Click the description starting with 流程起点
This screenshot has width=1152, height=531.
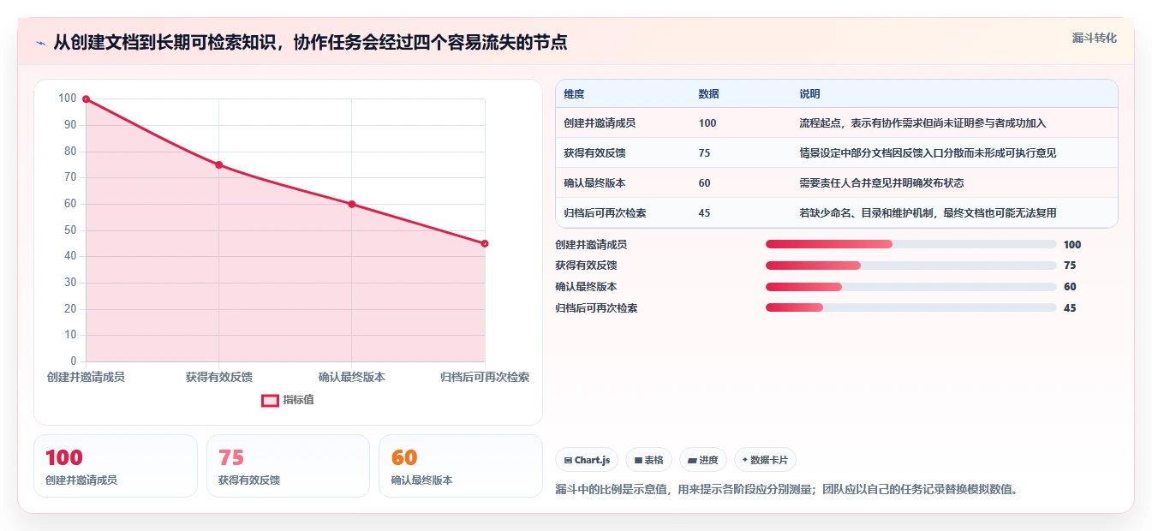[x=922, y=122]
